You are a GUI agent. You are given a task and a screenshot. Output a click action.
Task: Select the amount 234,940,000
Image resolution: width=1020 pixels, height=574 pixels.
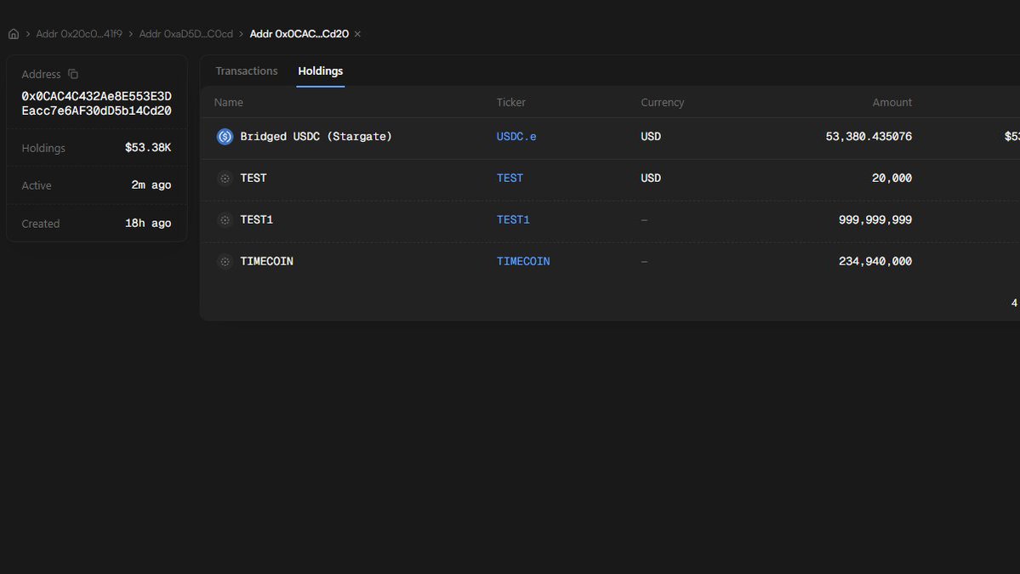875,261
